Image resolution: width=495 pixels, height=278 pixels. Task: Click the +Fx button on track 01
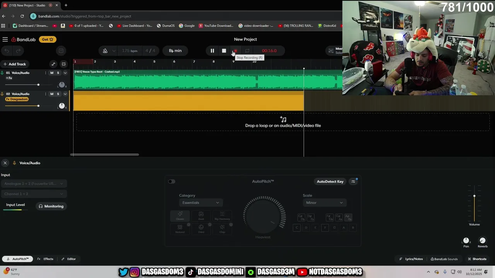(9, 78)
